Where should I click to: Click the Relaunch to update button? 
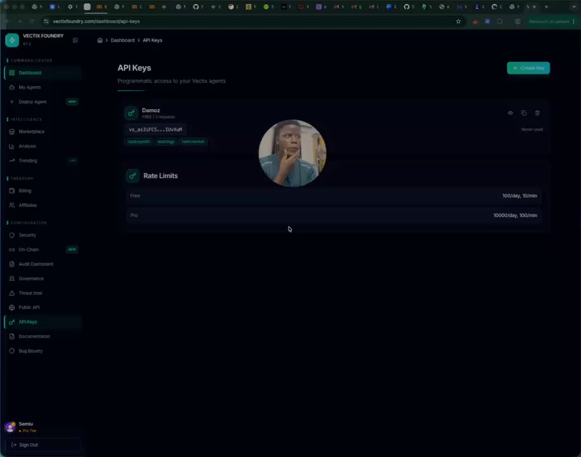click(x=549, y=22)
